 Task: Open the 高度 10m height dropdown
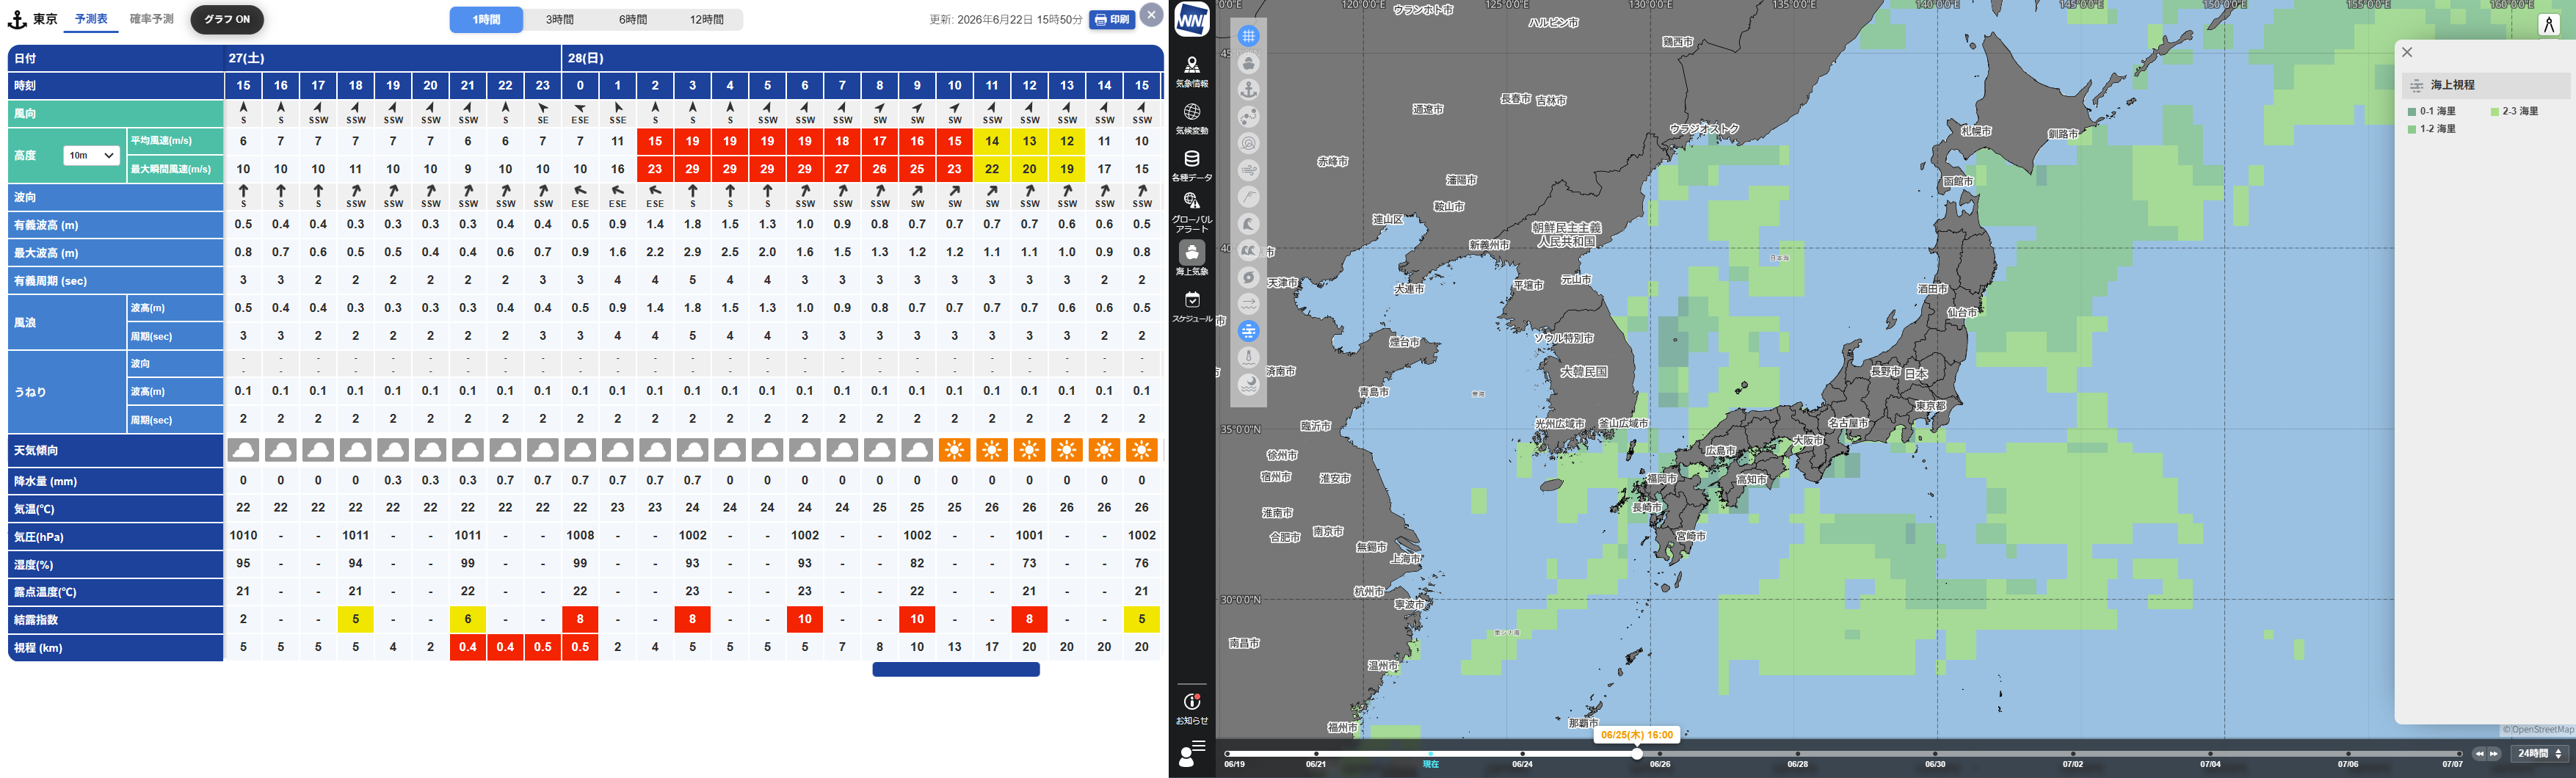pyautogui.click(x=91, y=155)
